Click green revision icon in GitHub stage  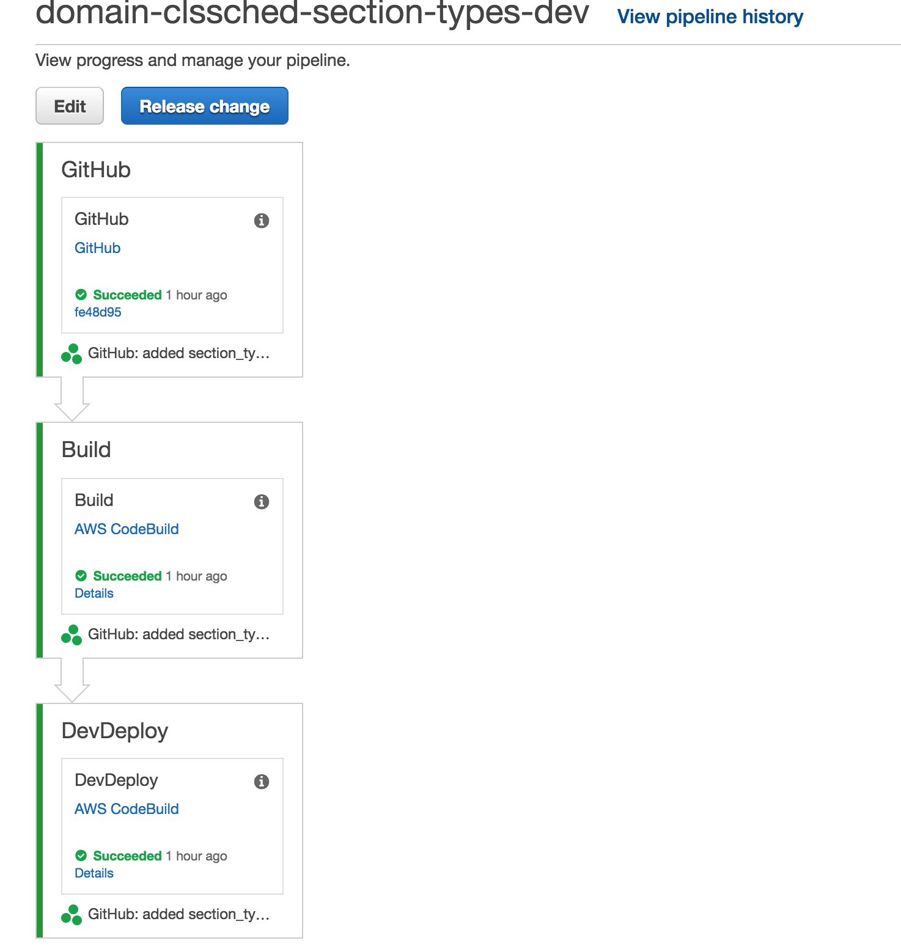point(72,354)
